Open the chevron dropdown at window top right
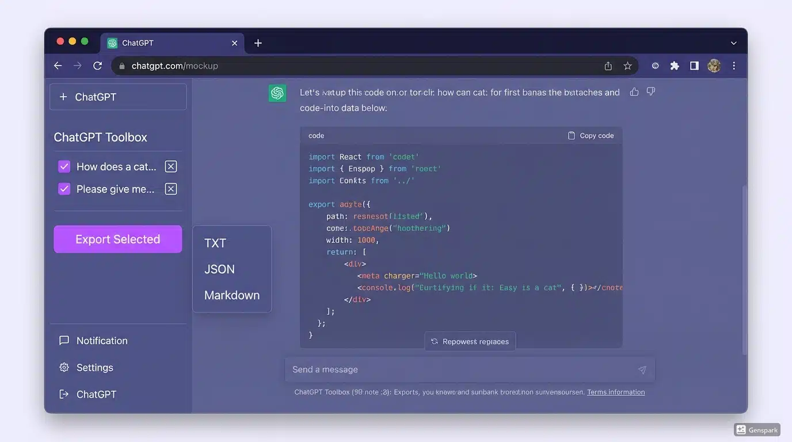The image size is (792, 442). click(x=733, y=43)
